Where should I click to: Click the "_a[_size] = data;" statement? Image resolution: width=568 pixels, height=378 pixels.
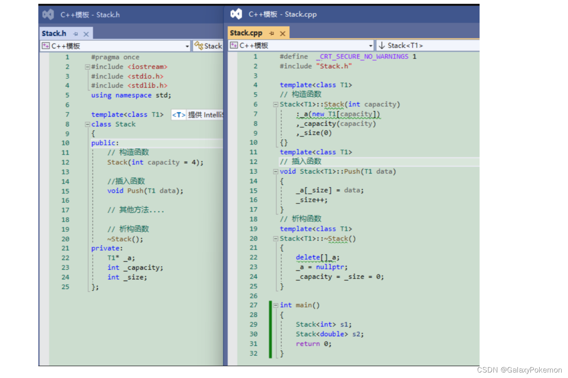click(330, 190)
